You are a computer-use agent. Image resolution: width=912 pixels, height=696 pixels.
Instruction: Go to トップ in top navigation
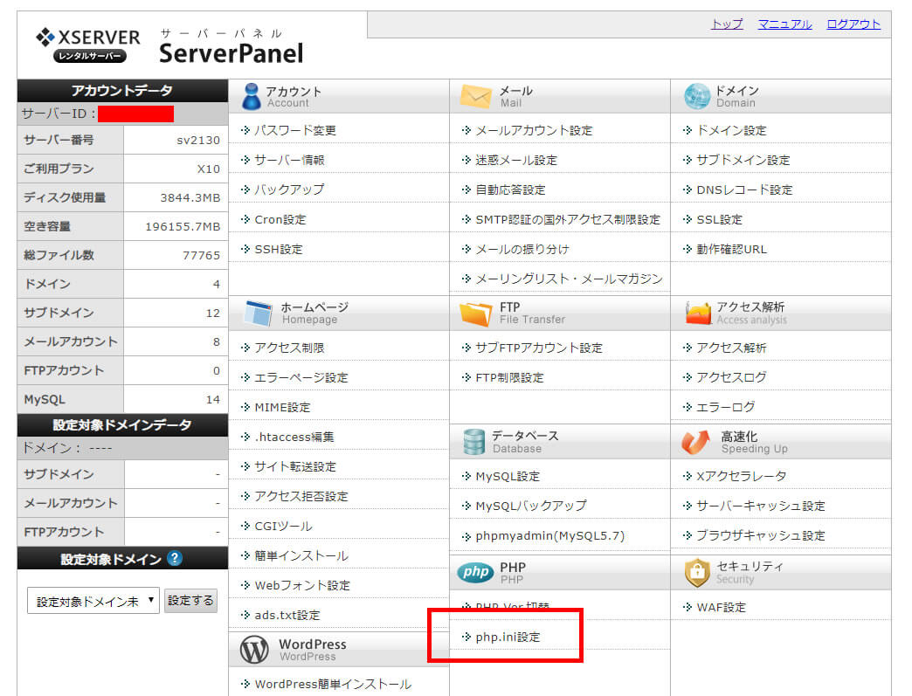[x=727, y=24]
